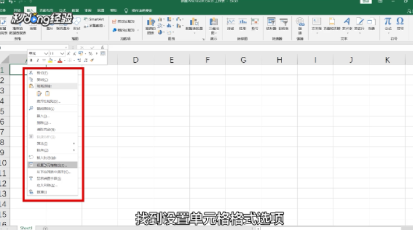Click the Borders icon in mini toolbar
This screenshot has height=230, width=413.
pos(69,60)
